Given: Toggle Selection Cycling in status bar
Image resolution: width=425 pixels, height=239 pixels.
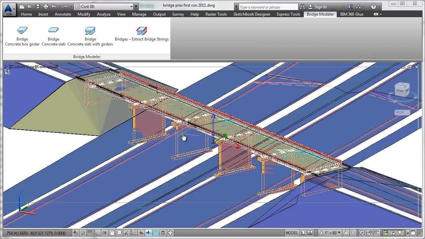Looking at the screenshot, I should [x=170, y=233].
